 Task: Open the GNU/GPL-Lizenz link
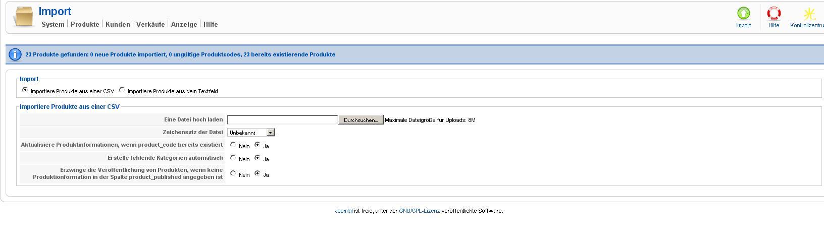pyautogui.click(x=419, y=211)
